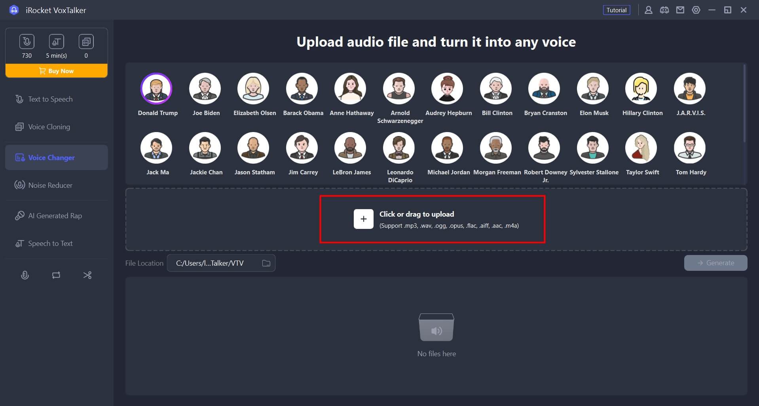Pick the Elizabeth Olsen voice avatar
The image size is (759, 406).
tap(253, 89)
